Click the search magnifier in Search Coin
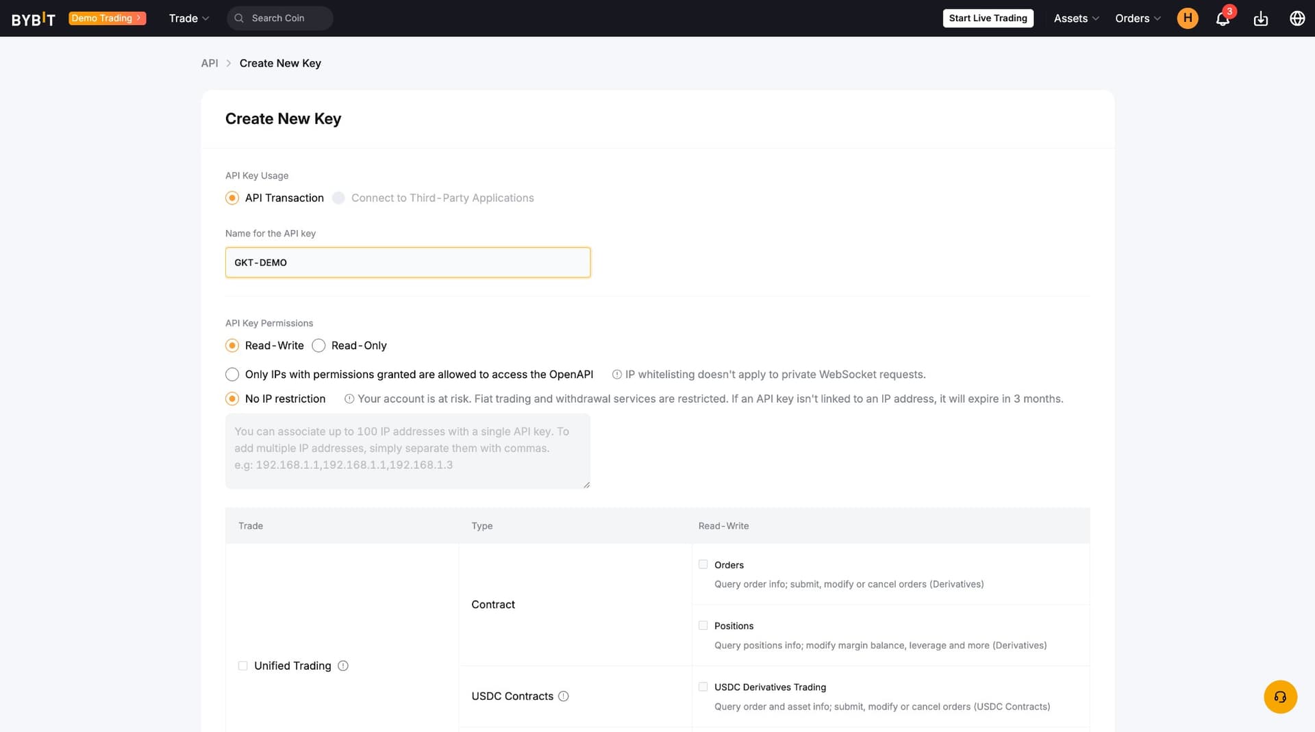Screen dimensions: 1315x732 [239, 18]
